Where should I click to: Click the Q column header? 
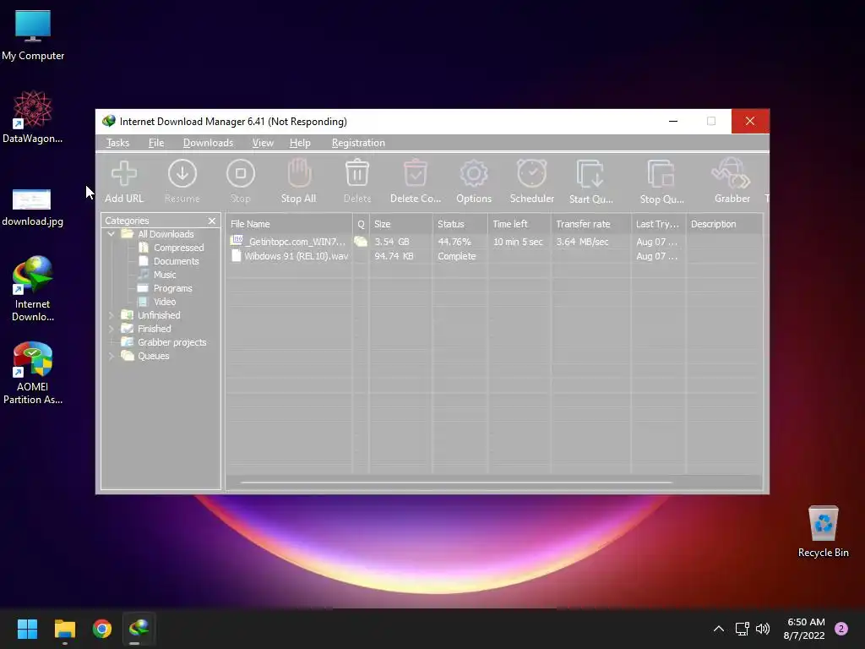point(362,224)
